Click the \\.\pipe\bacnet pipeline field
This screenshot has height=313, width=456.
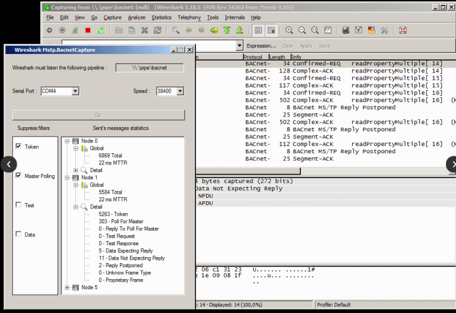pyautogui.click(x=150, y=68)
